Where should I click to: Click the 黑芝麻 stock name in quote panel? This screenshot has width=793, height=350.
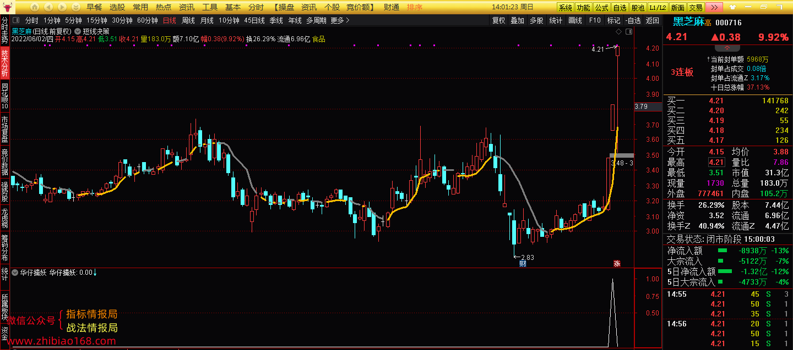pos(688,22)
